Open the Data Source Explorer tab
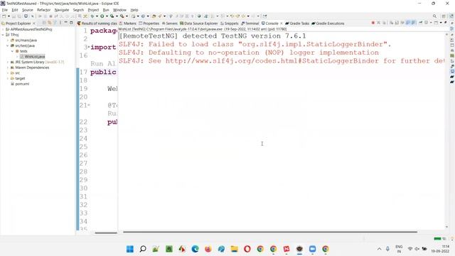455x256 pixels. click(199, 23)
